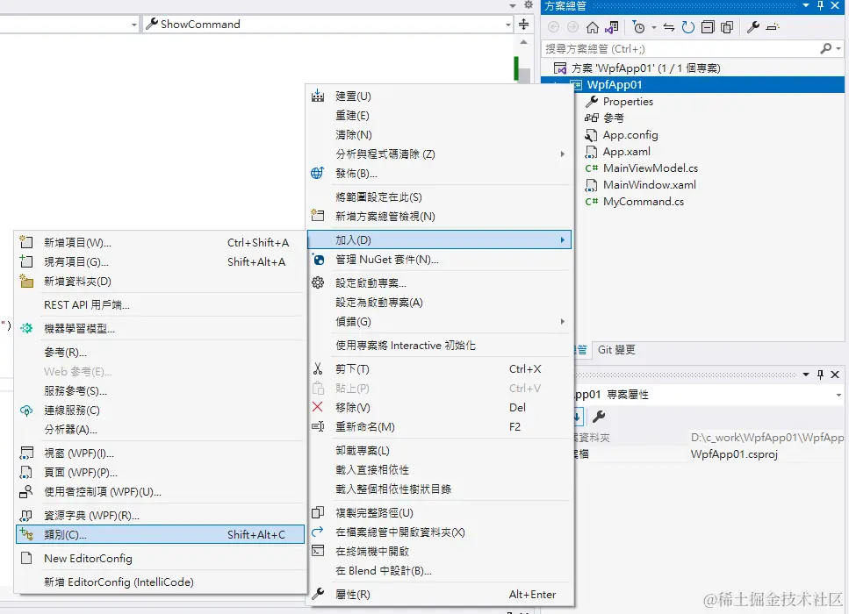
Task: Navigate back using the Solution Explorer back arrow
Action: (553, 27)
